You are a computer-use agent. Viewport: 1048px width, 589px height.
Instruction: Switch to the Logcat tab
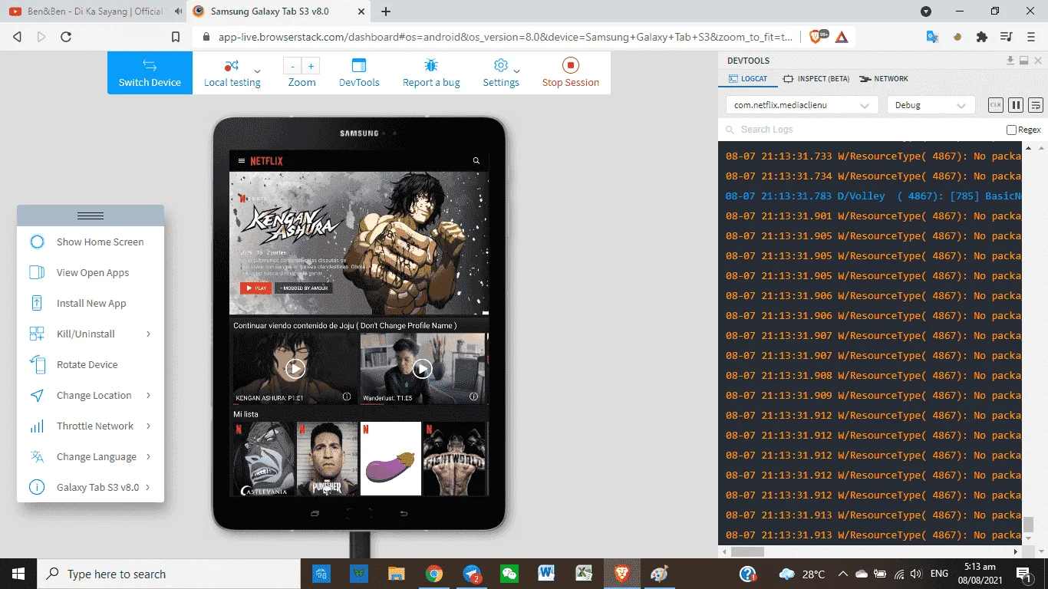point(746,79)
